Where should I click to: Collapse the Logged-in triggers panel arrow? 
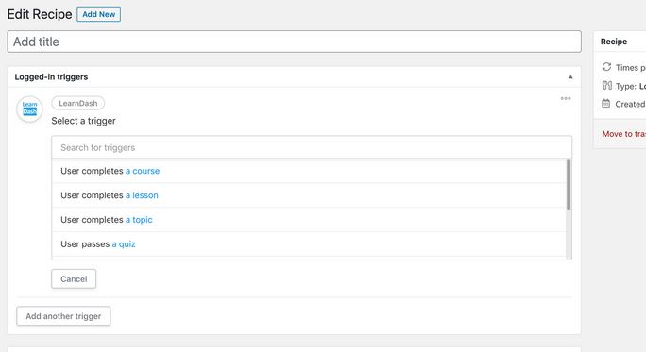(x=570, y=77)
